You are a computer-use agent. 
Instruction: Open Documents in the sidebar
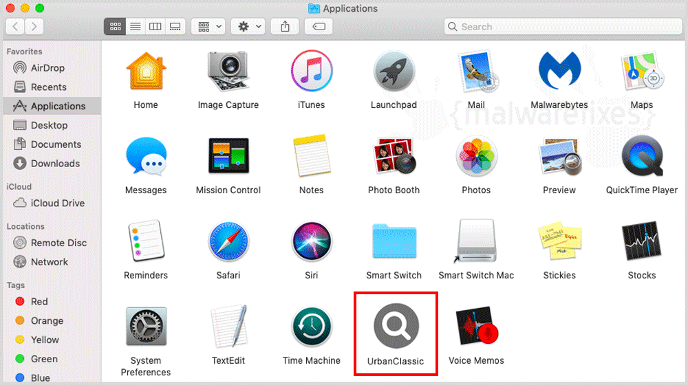(x=52, y=144)
